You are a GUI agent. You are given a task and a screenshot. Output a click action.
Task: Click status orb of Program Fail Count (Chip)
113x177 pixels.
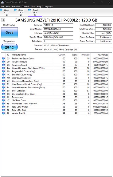pyautogui.click(x=3, y=71)
